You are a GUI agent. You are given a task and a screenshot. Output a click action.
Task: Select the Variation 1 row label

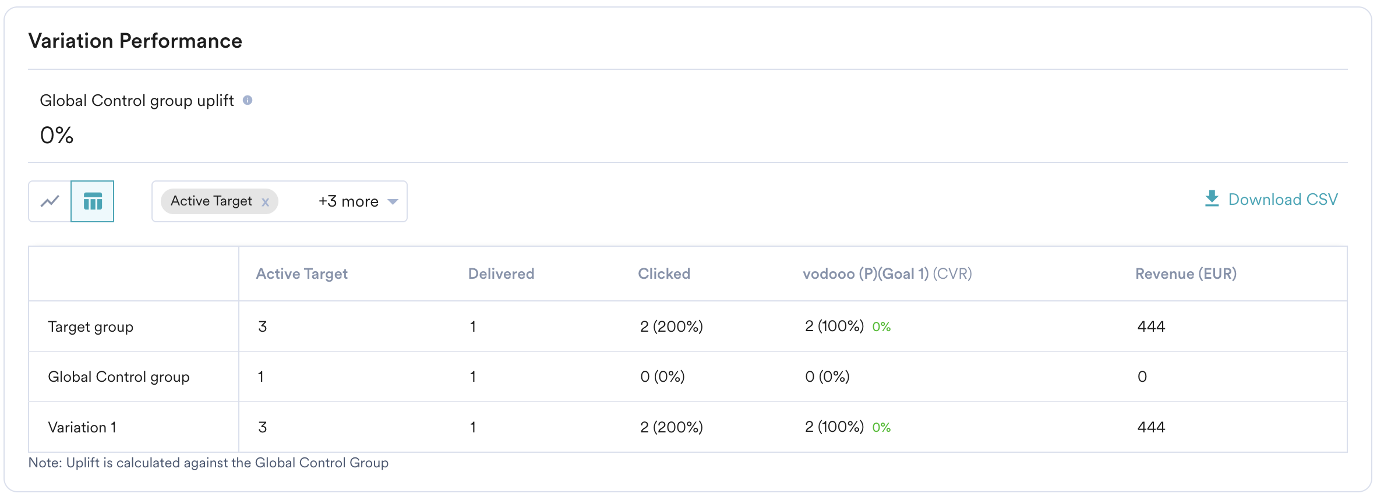click(x=82, y=427)
